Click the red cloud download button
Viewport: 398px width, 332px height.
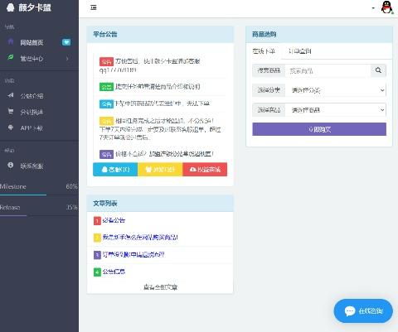point(205,169)
